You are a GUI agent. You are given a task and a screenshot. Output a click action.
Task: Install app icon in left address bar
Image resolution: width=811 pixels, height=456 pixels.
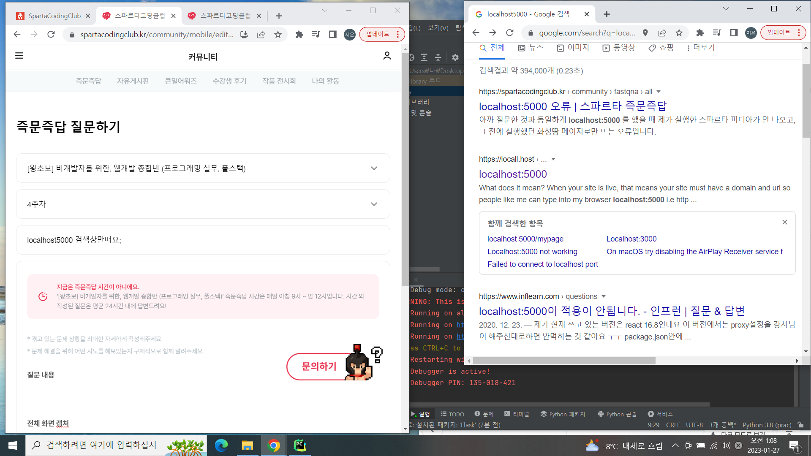click(x=244, y=35)
